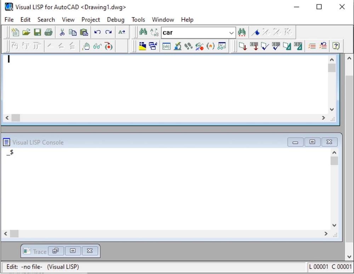
Task: Open the Debug menu
Action: click(115, 19)
